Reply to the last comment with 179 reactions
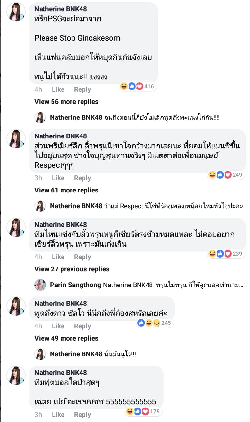250x422 pixels. pyautogui.click(x=82, y=415)
